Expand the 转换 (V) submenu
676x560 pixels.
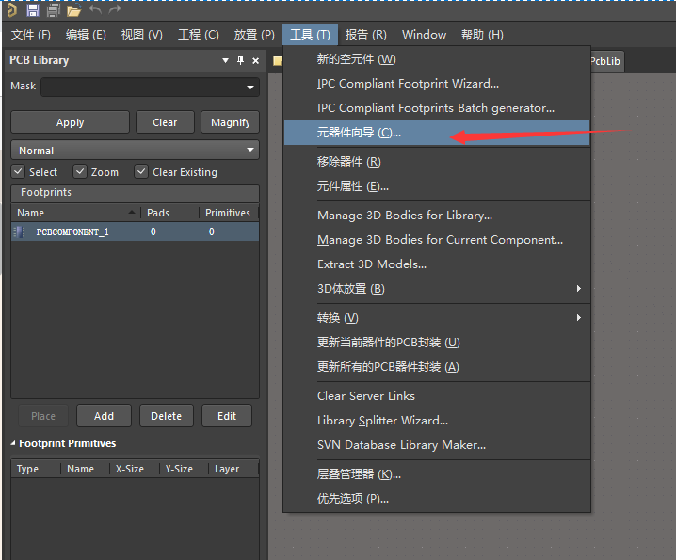[579, 318]
